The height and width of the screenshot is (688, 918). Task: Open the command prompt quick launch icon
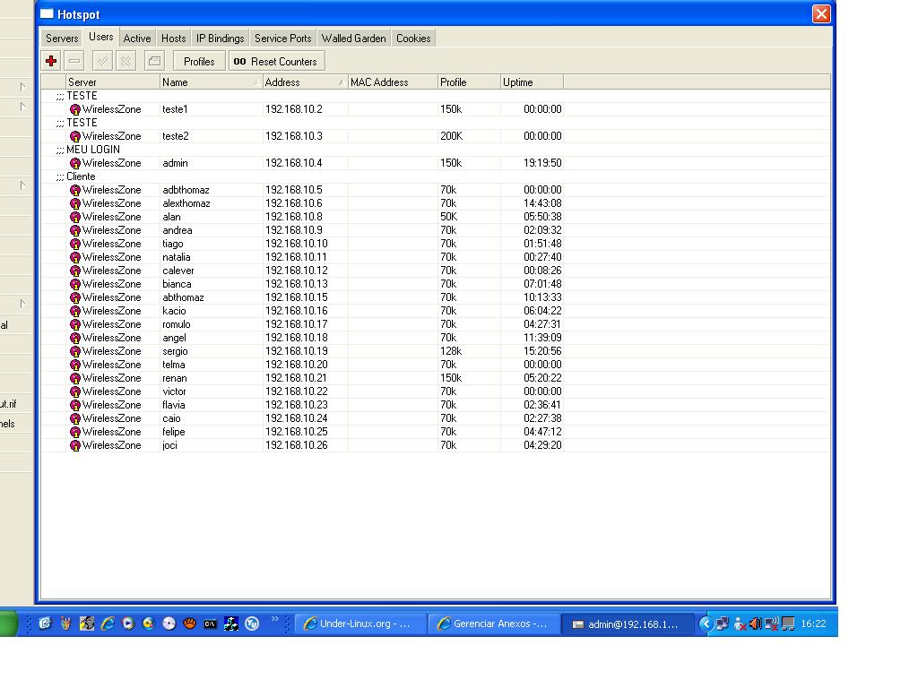[x=210, y=623]
